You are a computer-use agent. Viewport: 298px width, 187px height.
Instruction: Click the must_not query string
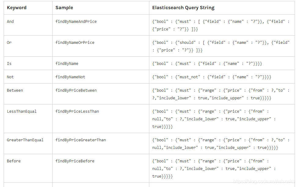point(212,77)
